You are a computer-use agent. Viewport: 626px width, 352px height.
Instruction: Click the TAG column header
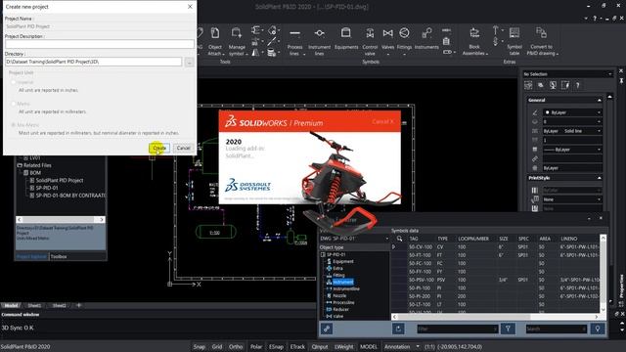point(414,239)
